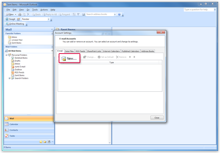This screenshot has height=153, width=220.
Task: Minimize the navigation pane with the chevron
Action: click(x=52, y=29)
